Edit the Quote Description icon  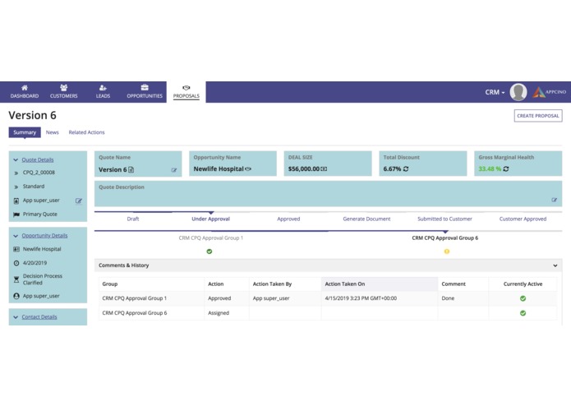555,200
